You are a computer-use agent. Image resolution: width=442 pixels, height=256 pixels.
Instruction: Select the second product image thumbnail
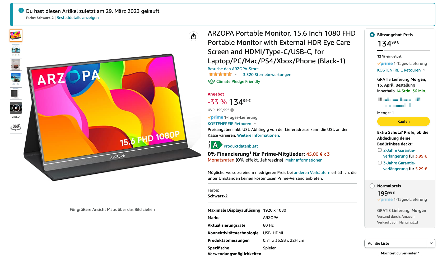click(x=16, y=50)
